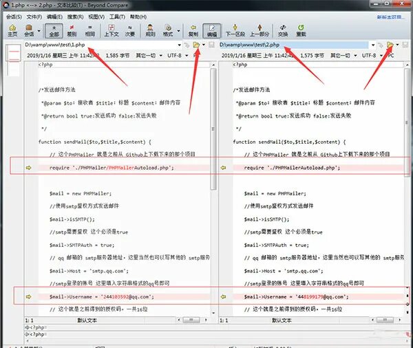Screen dimensions: 413x348
Task: Toggle the 全部 (Show All) filter
Action: (x=54, y=31)
